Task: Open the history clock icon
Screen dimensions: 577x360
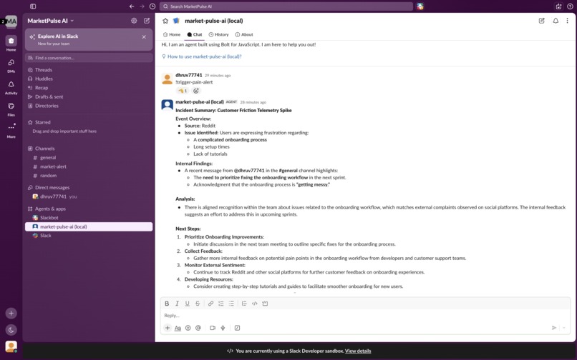Action: tap(152, 6)
